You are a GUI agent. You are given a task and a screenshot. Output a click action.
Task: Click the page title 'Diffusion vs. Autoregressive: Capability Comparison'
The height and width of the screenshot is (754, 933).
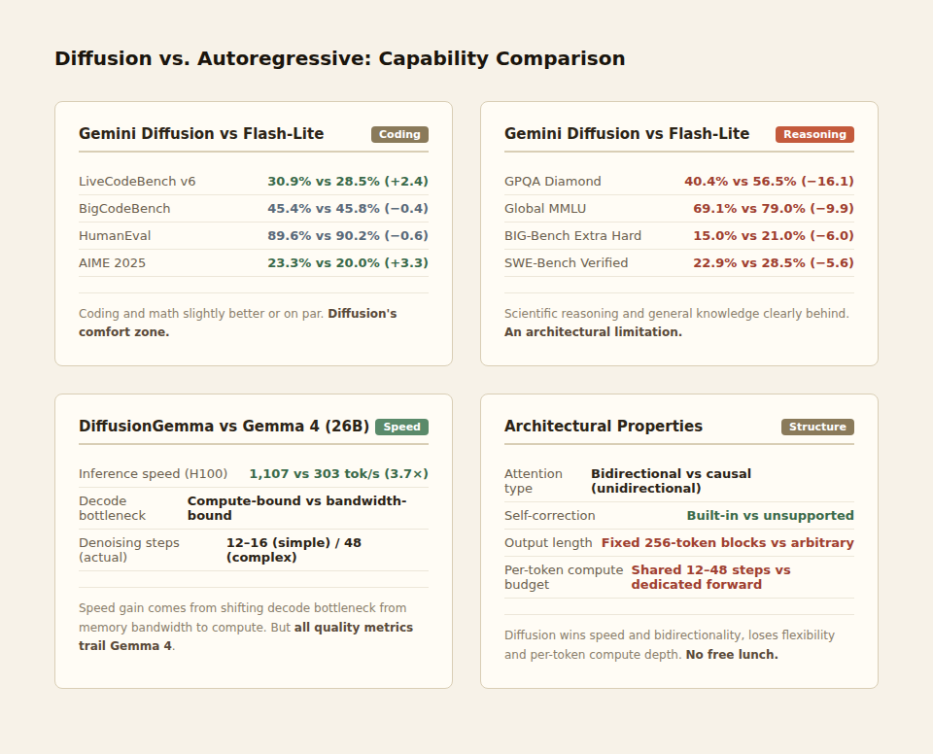point(340,58)
